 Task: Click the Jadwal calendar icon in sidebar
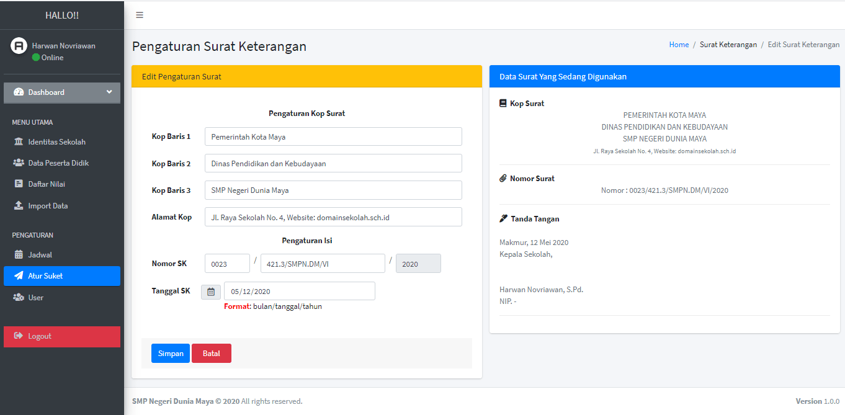pyautogui.click(x=19, y=255)
